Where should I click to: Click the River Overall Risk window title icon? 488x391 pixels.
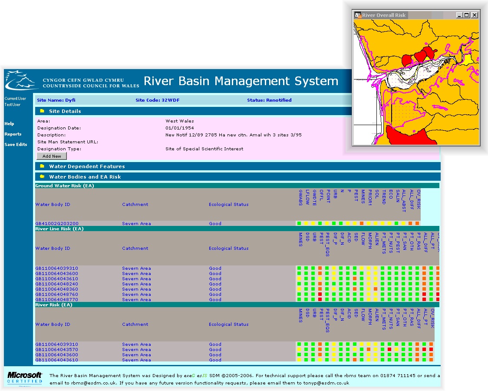pyautogui.click(x=358, y=15)
